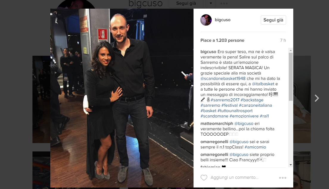The image size is (329, 189).
Task: Like the post with the heart icon
Action: pyautogui.click(x=204, y=178)
